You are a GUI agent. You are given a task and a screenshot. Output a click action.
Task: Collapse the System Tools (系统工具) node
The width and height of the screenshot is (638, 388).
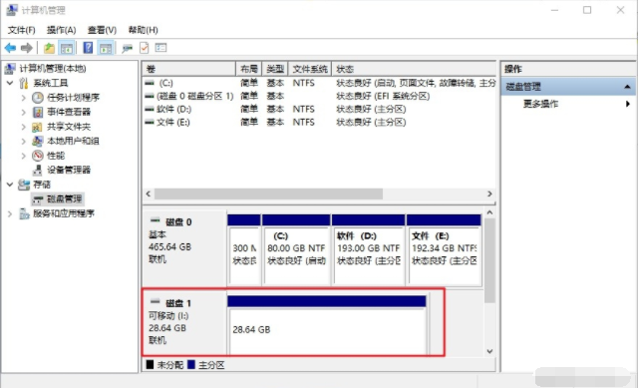(x=10, y=83)
